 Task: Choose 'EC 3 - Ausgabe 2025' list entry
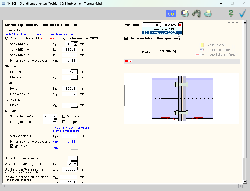click(x=159, y=33)
